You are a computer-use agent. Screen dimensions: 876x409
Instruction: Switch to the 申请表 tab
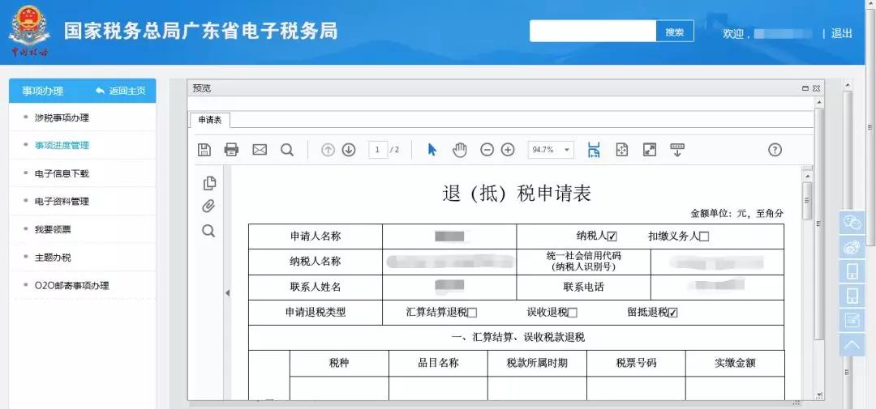coord(210,120)
